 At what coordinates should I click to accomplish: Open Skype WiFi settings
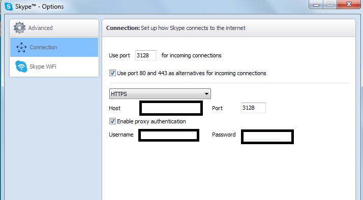[x=54, y=66]
